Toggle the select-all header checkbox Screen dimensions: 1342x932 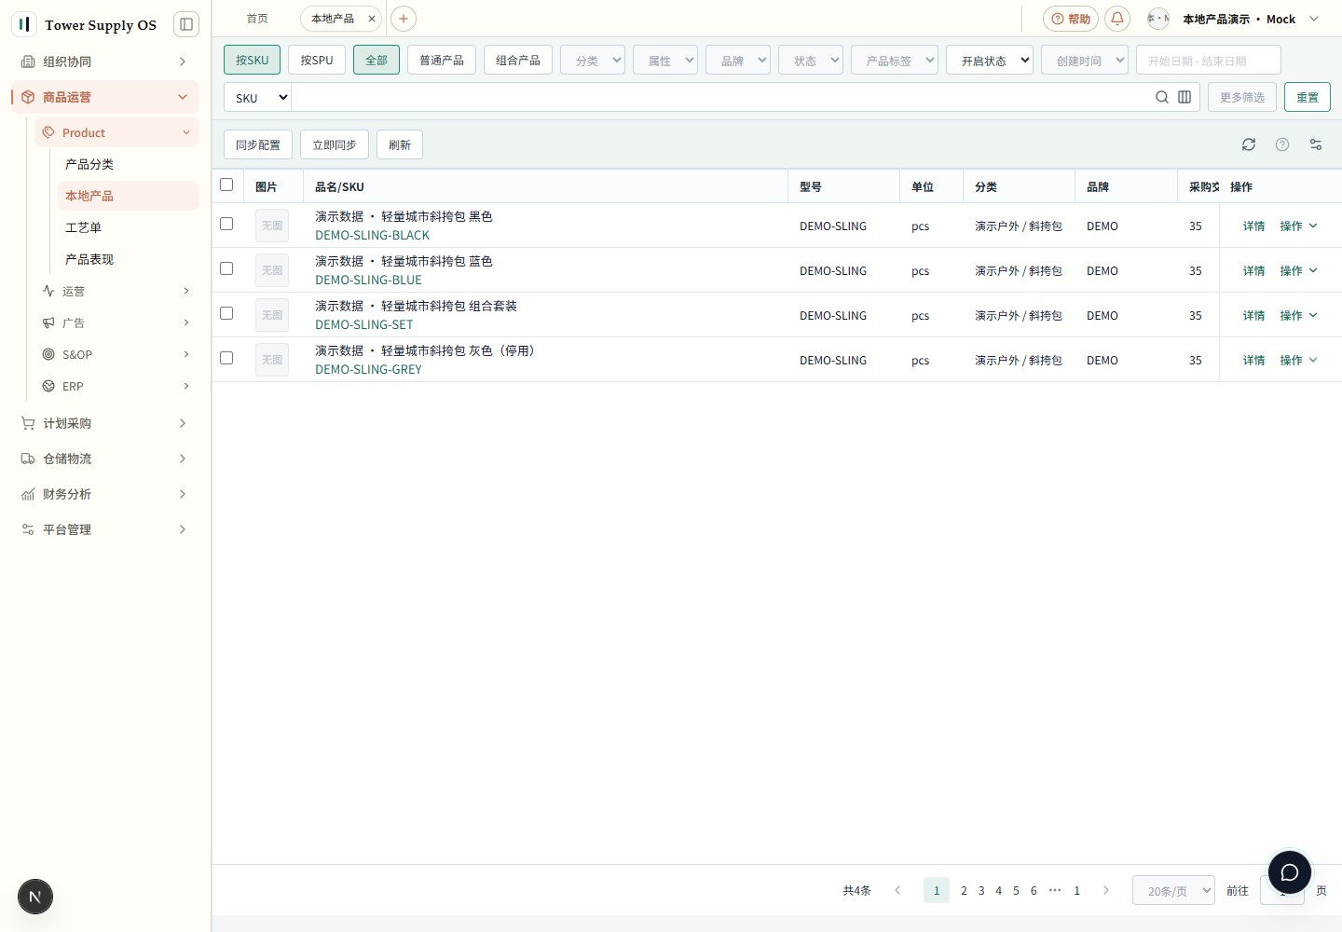point(226,185)
